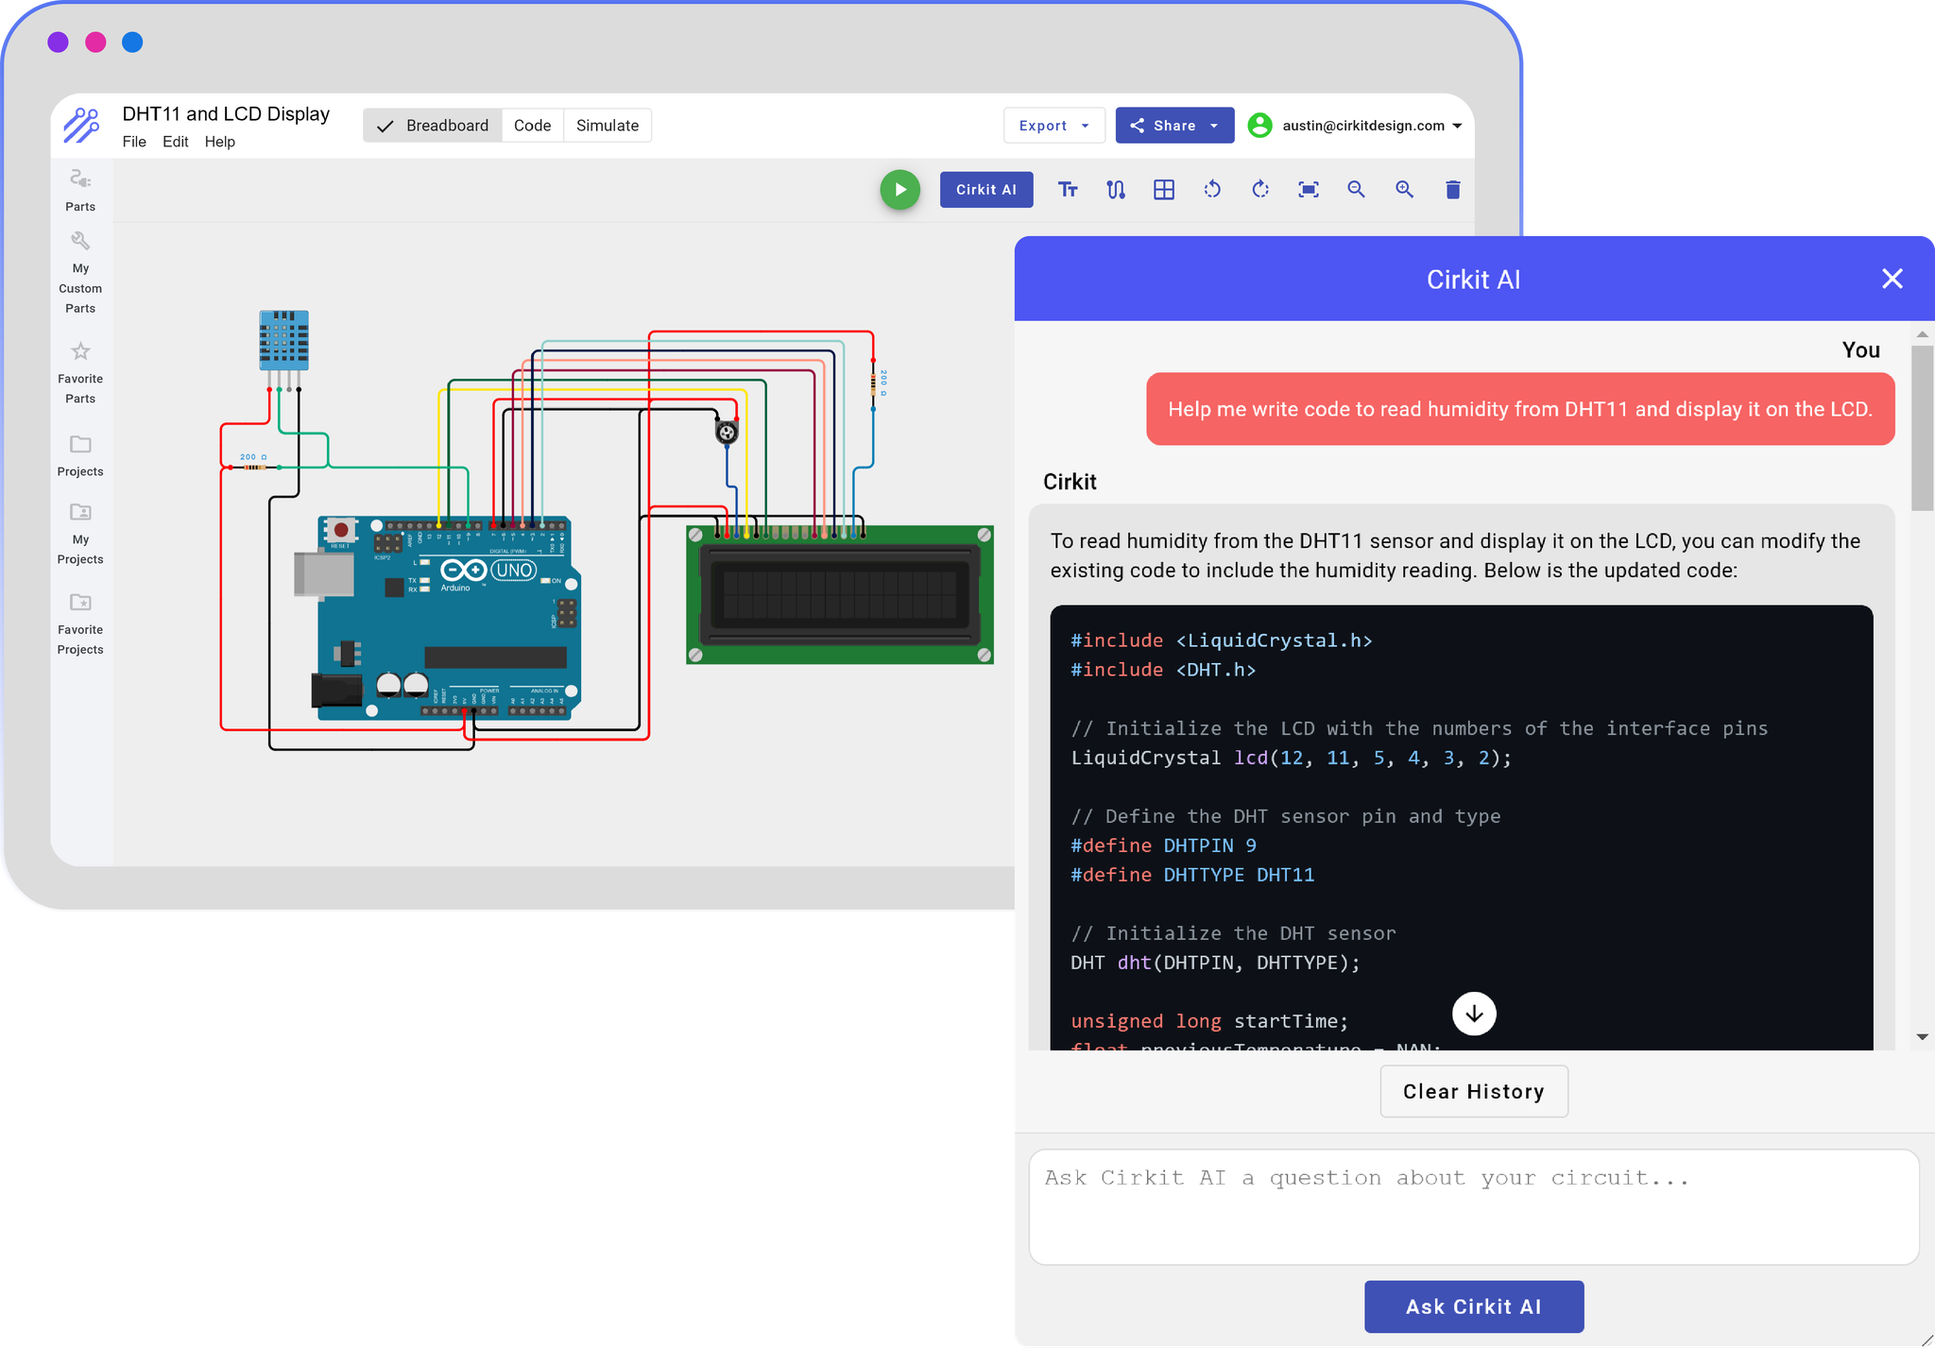Screen dimensions: 1935x1348
Task: Click the fit-to-screen icon
Action: (1309, 190)
